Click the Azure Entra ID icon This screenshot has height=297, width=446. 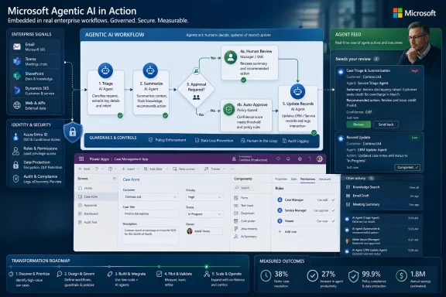point(16,137)
